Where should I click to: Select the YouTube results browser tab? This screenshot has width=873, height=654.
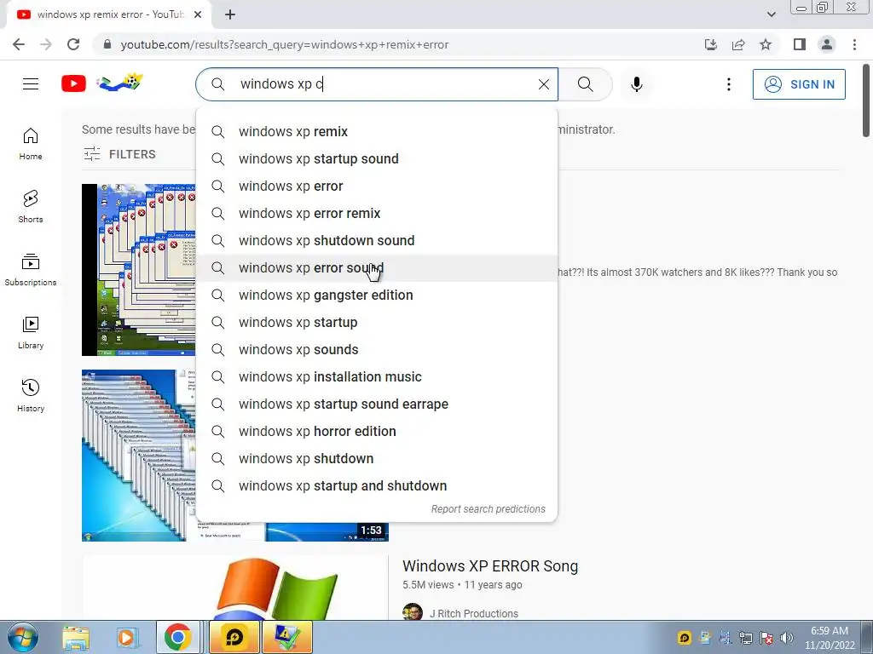[x=108, y=14]
